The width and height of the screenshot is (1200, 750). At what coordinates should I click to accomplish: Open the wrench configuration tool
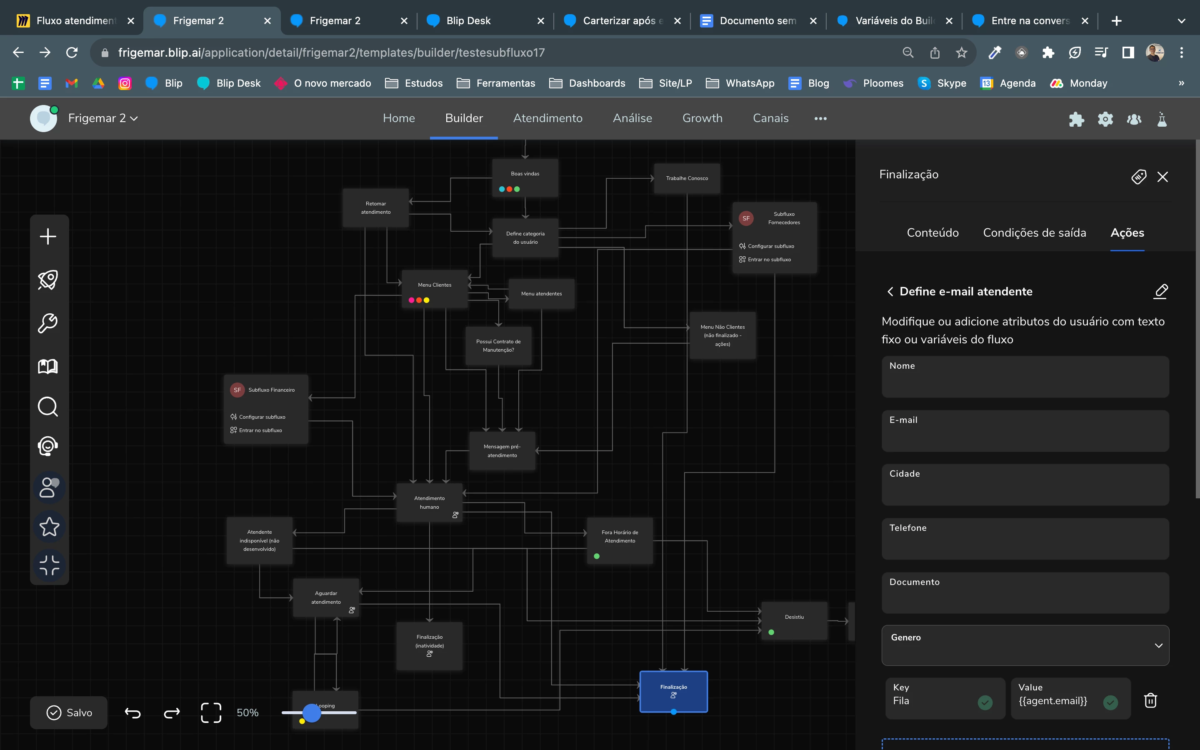click(48, 323)
